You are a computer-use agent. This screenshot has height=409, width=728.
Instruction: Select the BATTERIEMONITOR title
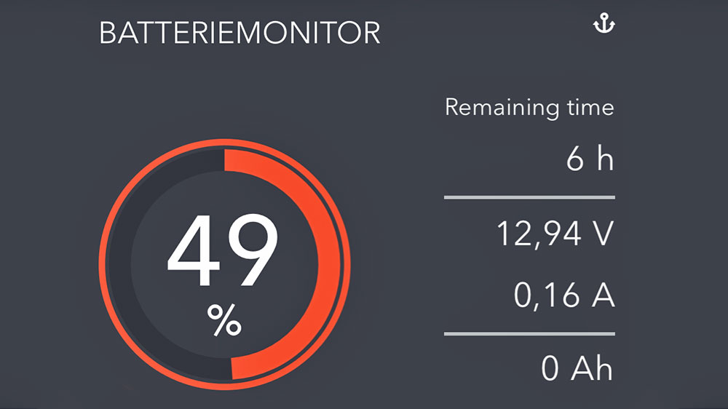click(240, 33)
